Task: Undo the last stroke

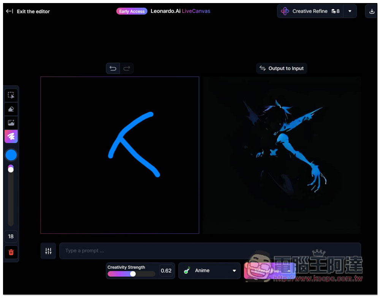Action: [113, 68]
